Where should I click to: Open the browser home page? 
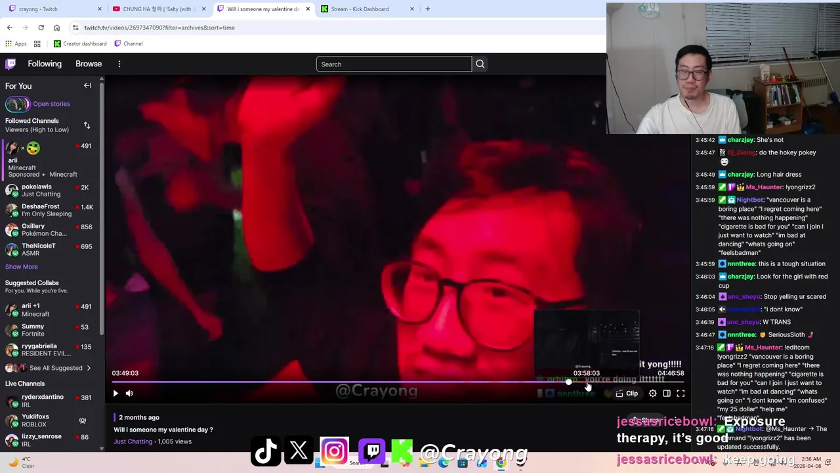pos(56,28)
